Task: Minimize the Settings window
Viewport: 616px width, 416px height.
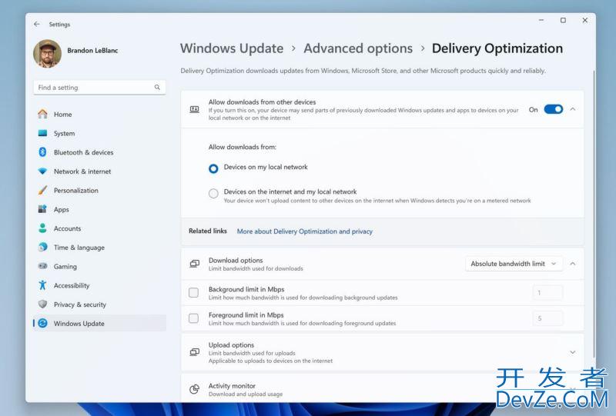Action: pos(541,21)
